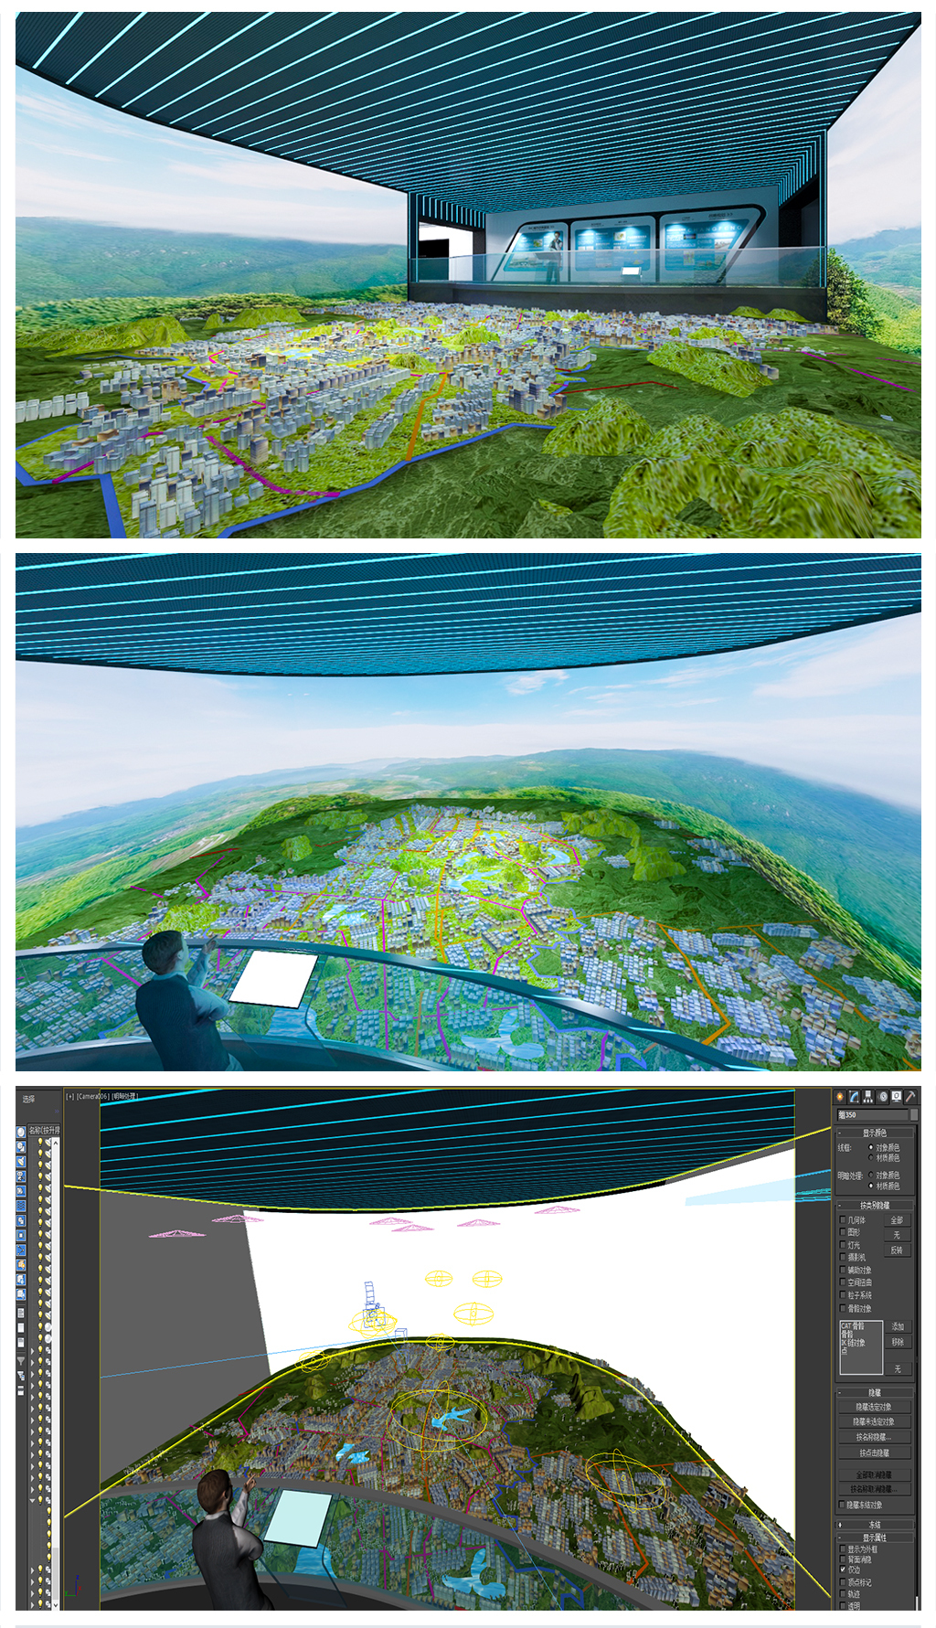Toggle Display Space Warps wave filter icon

pyautogui.click(x=21, y=1206)
